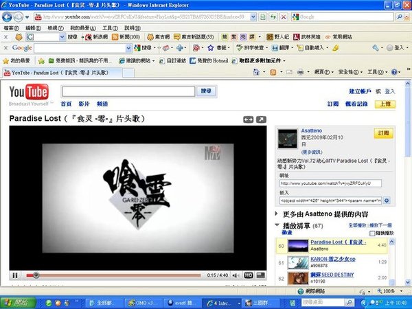Click the YouTube 搜尋 search button

(x=206, y=91)
